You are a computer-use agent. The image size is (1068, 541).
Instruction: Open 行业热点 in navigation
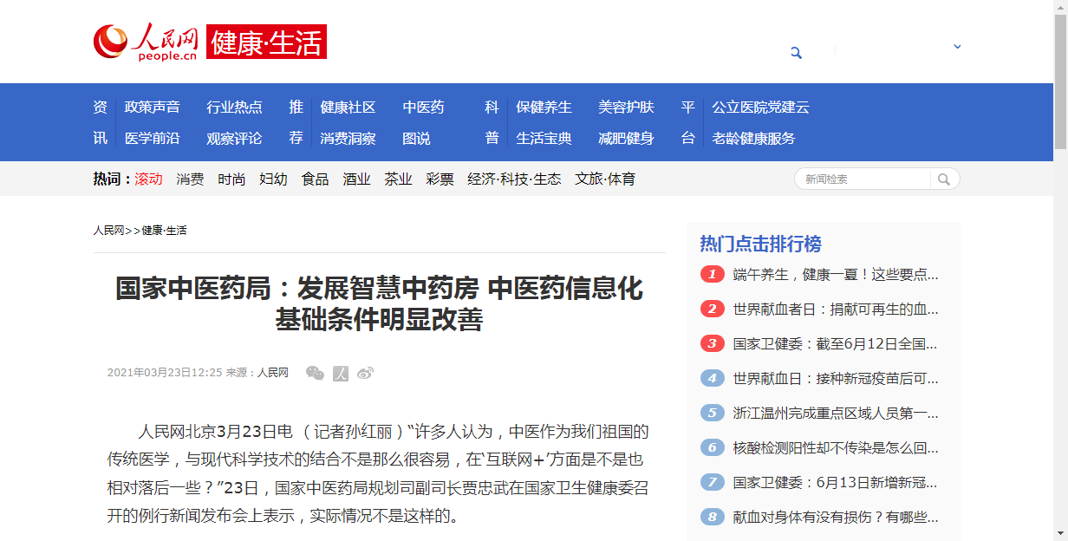[x=234, y=108]
